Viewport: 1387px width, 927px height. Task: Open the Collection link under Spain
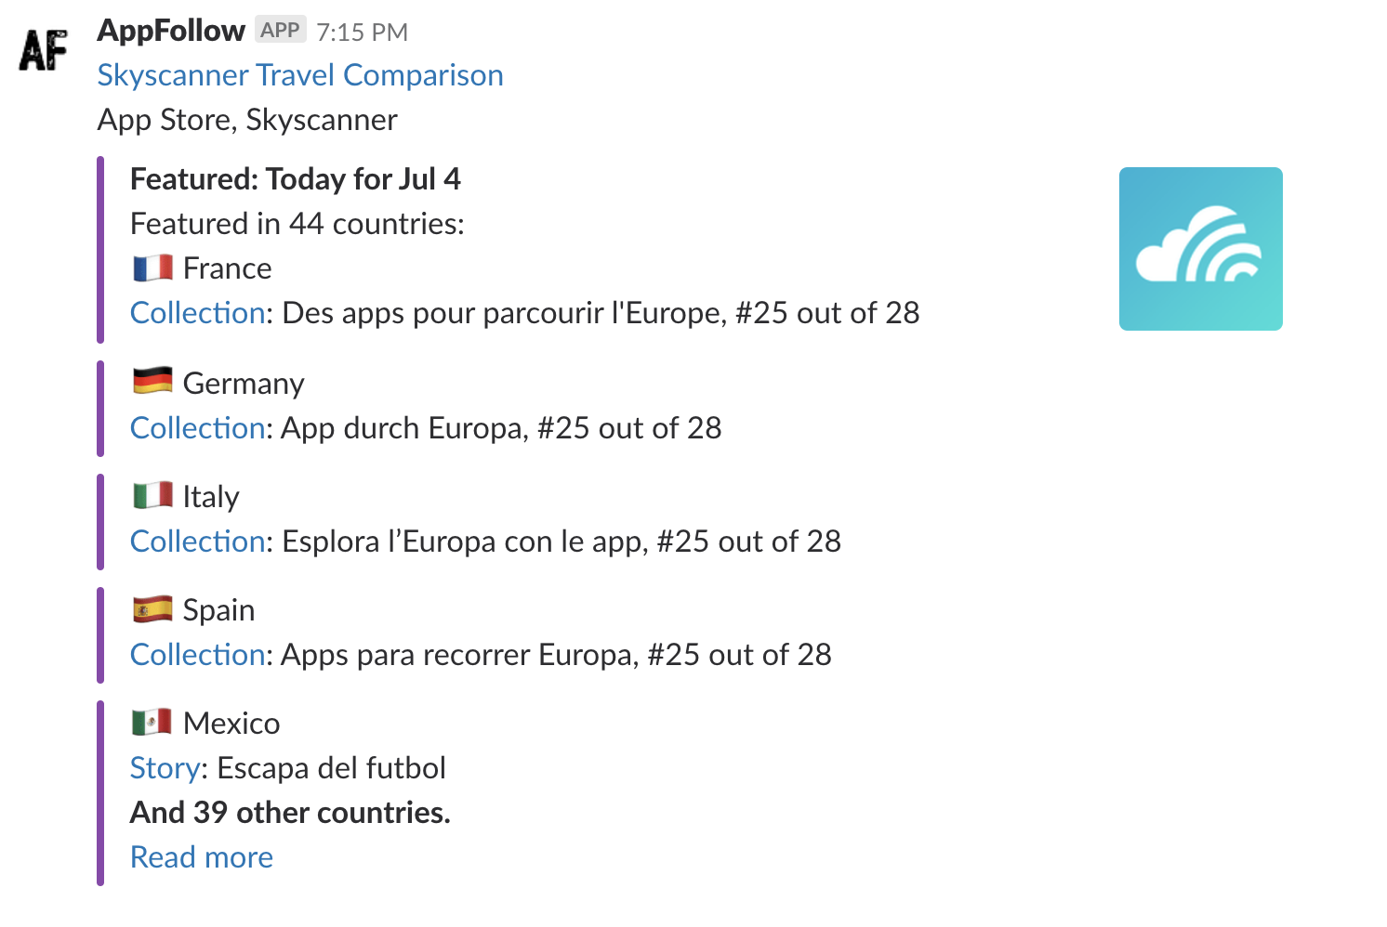tap(197, 655)
